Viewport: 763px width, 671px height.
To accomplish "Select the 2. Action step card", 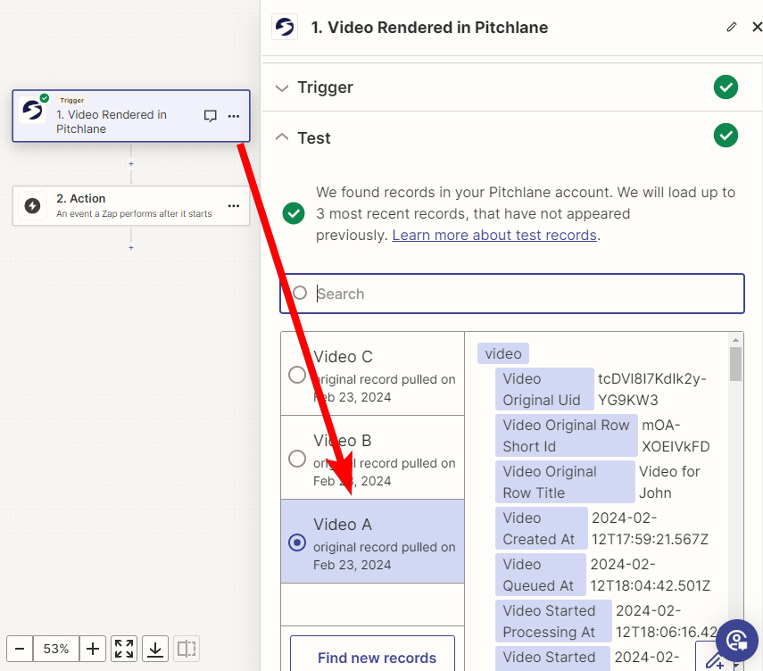I will tap(131, 206).
